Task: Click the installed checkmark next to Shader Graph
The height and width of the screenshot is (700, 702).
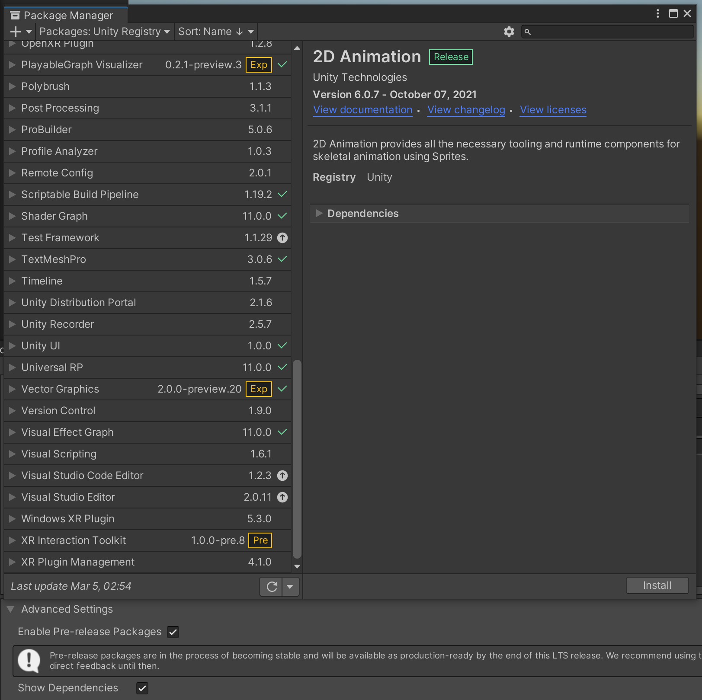Action: click(x=282, y=216)
